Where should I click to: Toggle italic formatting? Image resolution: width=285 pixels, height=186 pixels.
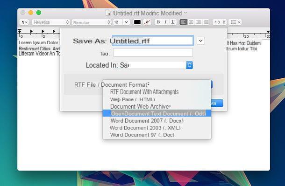(165, 22)
